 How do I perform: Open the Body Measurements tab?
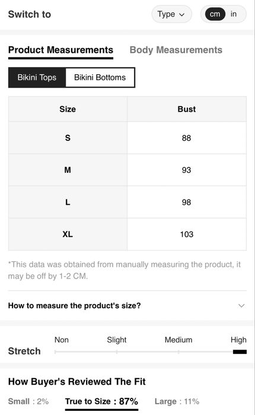point(176,50)
